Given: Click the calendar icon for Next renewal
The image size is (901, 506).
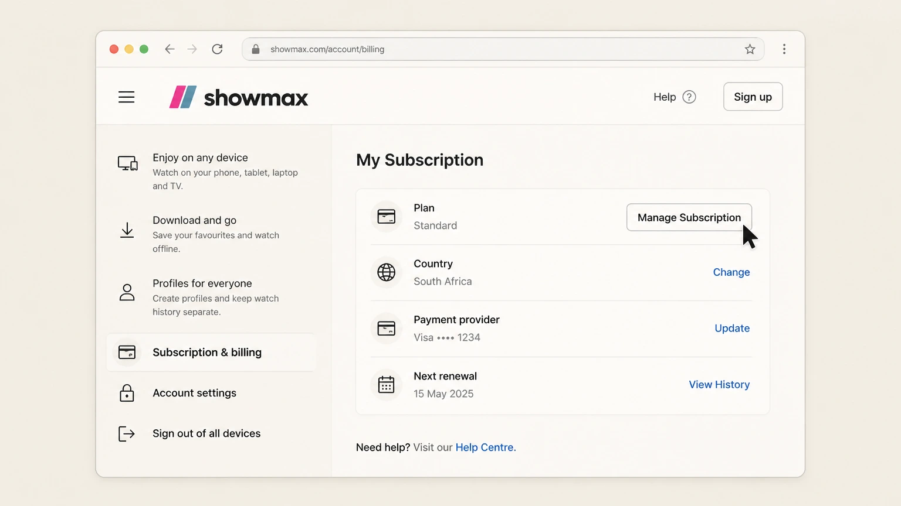Looking at the screenshot, I should 386,385.
